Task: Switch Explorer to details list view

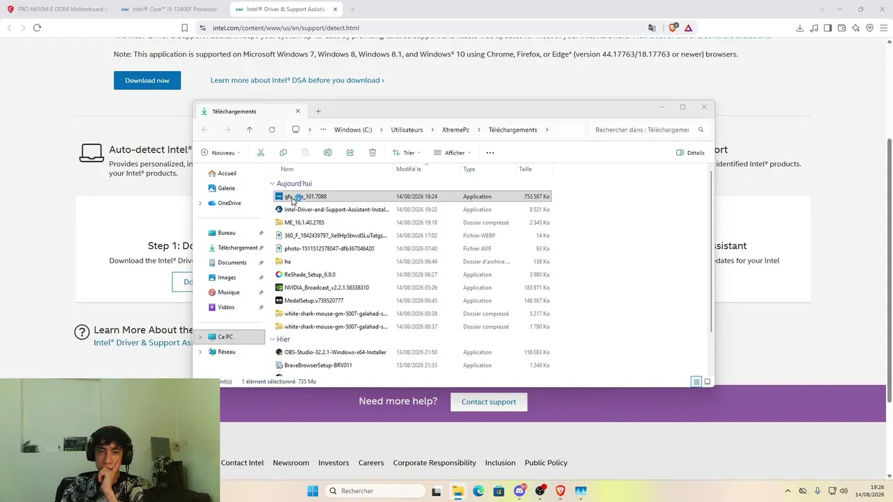Action: (696, 382)
